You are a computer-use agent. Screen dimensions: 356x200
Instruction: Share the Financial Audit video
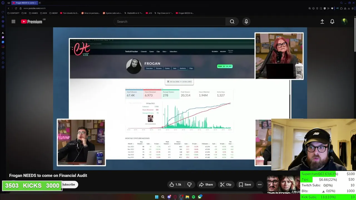(206, 184)
